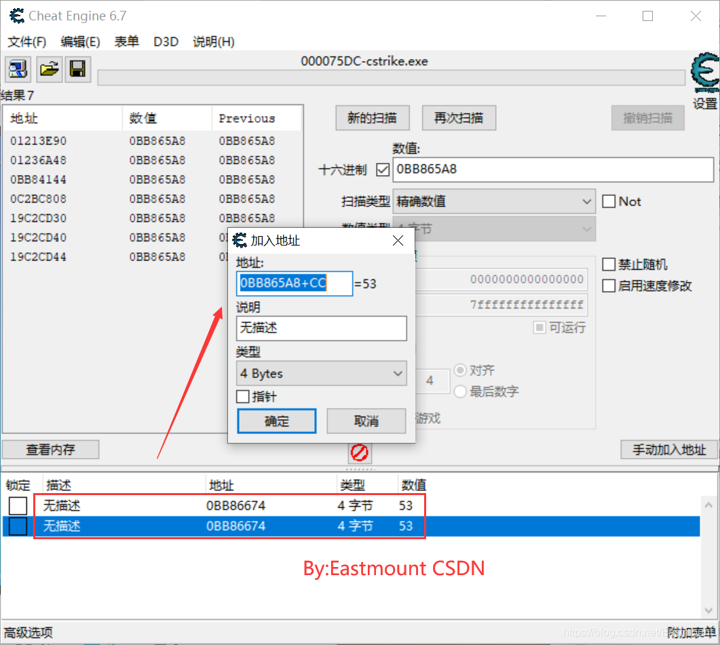
Task: Select result row 19C2CD40
Action: [116, 237]
